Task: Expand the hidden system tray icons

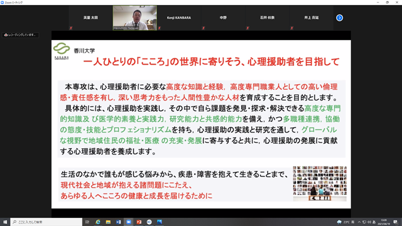Action: (359, 222)
